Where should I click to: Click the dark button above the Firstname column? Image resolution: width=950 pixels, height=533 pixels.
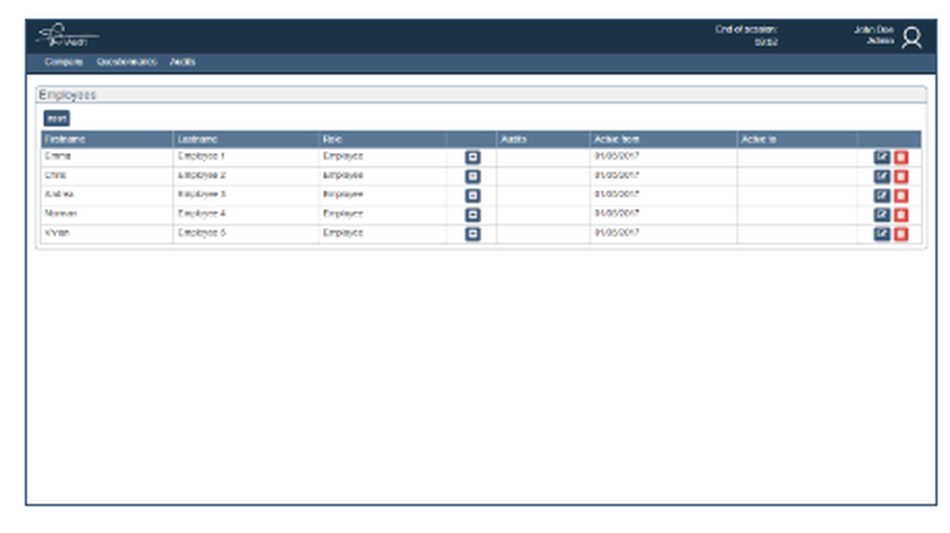(57, 119)
